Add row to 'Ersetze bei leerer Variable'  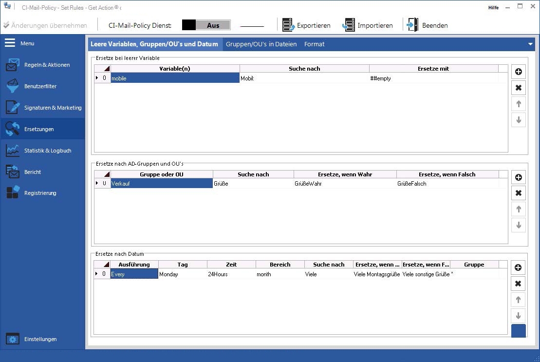coord(518,72)
